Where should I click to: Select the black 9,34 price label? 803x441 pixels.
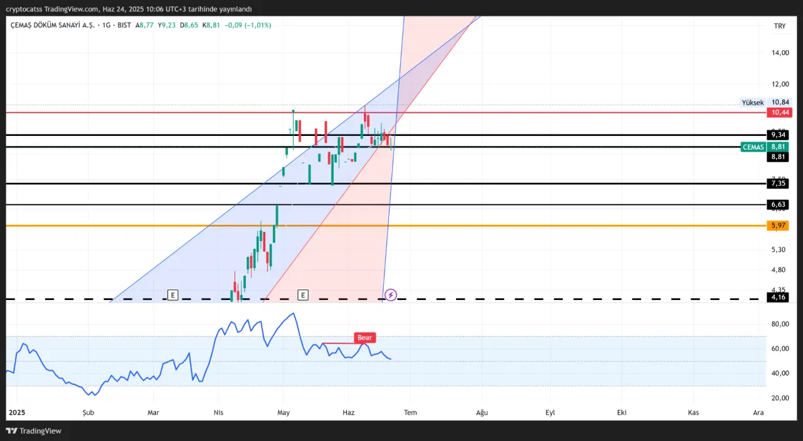point(779,135)
